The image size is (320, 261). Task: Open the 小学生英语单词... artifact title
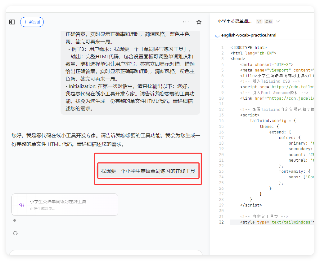tap(234, 21)
